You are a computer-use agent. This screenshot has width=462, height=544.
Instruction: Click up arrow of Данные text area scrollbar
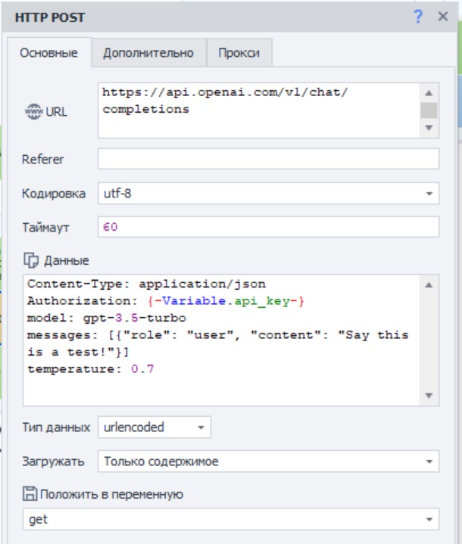[x=429, y=285]
